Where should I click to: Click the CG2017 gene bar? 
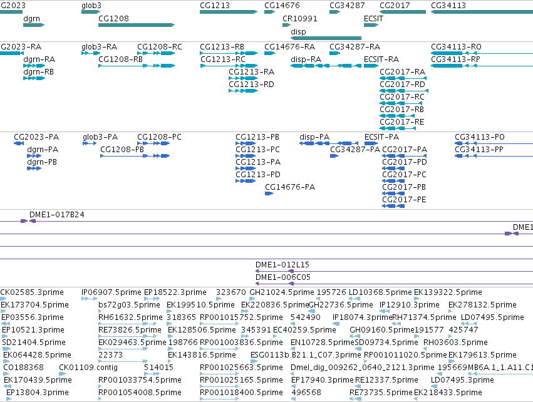(x=403, y=12)
